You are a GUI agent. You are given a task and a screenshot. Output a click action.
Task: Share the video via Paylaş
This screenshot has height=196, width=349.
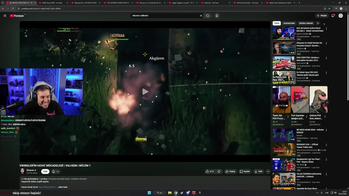coord(230,171)
